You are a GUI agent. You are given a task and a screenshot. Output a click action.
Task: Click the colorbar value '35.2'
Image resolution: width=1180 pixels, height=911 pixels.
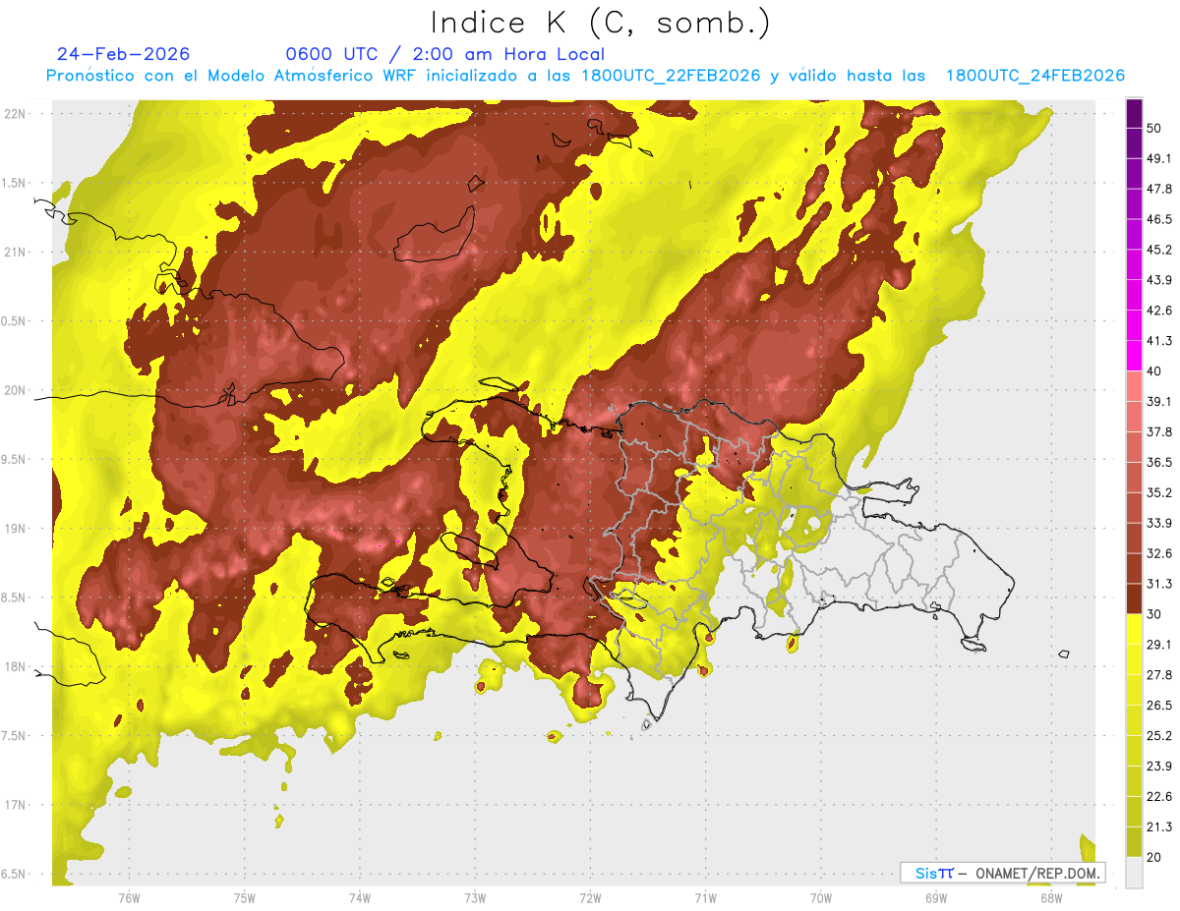(1159, 492)
